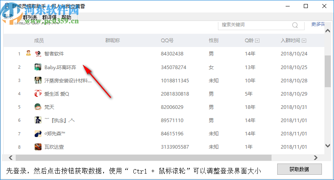The height and width of the screenshot is (180, 334).
Task: Select member name 梵天
Action: pyautogui.click(x=49, y=107)
